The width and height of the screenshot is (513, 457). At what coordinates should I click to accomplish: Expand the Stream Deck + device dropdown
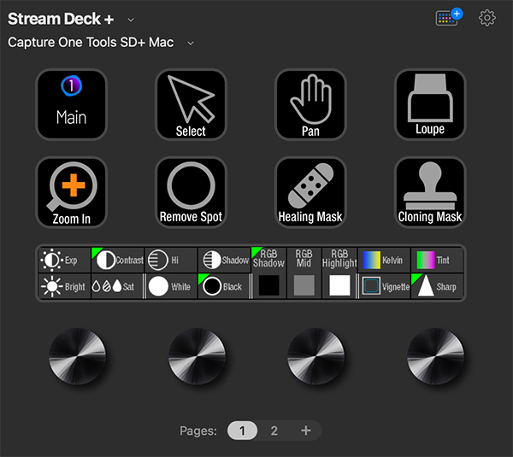[131, 20]
